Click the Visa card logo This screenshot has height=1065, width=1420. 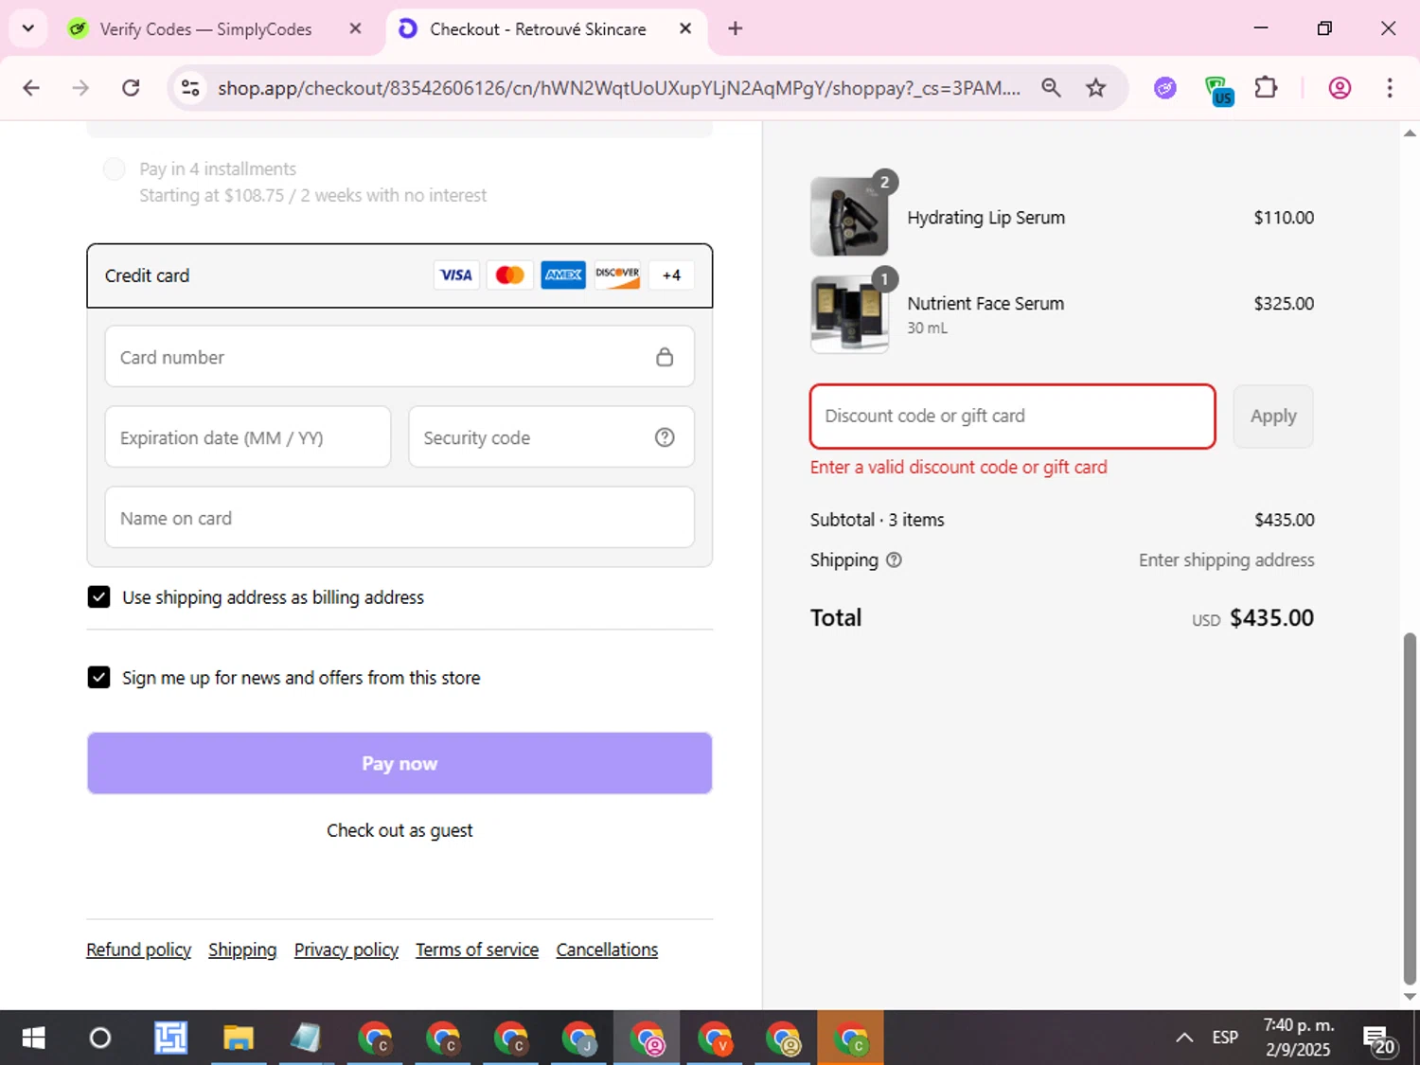(456, 275)
